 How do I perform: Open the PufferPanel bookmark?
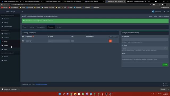pyautogui.click(x=78, y=7)
